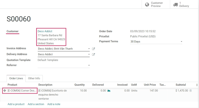Click the Add a note link
Viewport: 199px width, 108px height.
click(x=54, y=104)
